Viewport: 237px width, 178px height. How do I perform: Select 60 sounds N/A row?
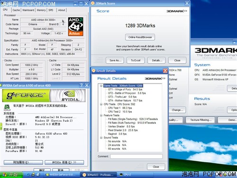[x=117, y=149]
